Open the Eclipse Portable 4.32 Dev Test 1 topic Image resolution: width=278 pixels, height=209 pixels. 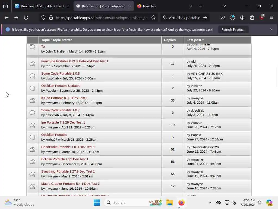click(x=65, y=159)
